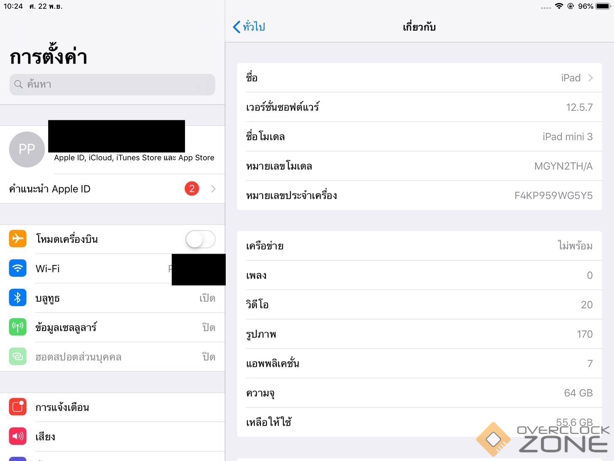Tap the blue Wi-Fi icon
Viewport: 614px width, 461px height.
18,268
